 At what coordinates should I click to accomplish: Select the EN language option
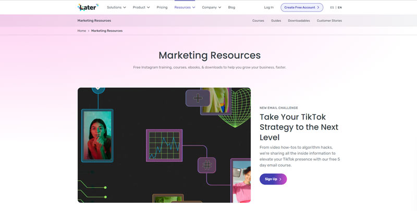pos(340,7)
